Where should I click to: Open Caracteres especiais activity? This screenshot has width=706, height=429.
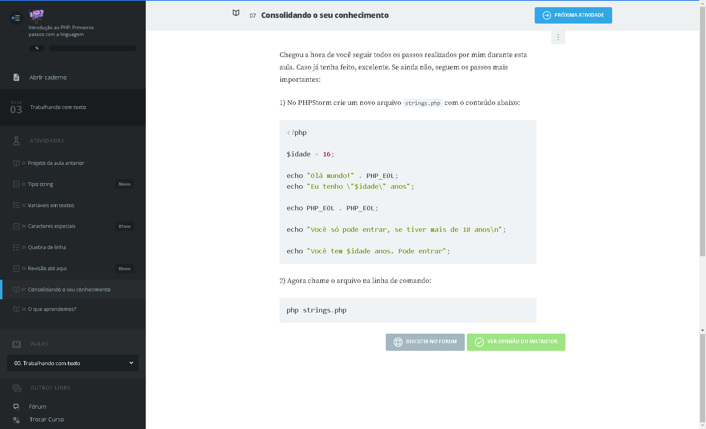52,226
